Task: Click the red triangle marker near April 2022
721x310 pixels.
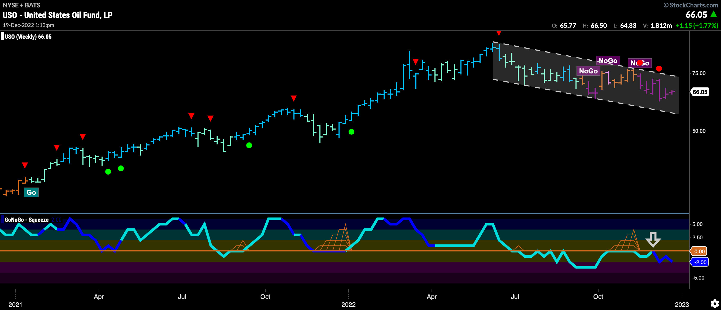Action: [415, 61]
